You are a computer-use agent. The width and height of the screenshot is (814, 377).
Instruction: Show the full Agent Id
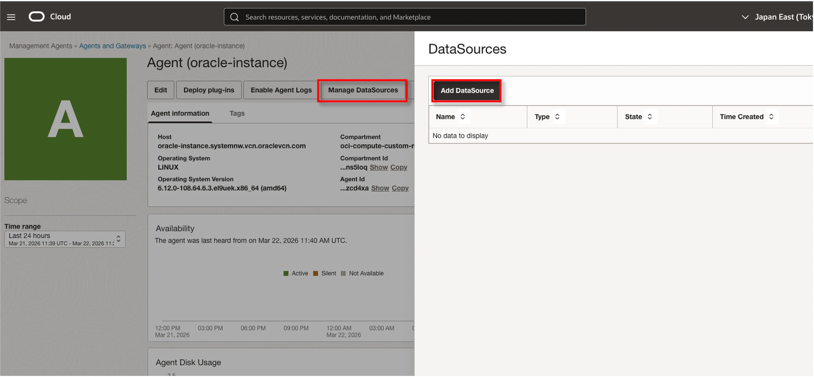(x=380, y=188)
